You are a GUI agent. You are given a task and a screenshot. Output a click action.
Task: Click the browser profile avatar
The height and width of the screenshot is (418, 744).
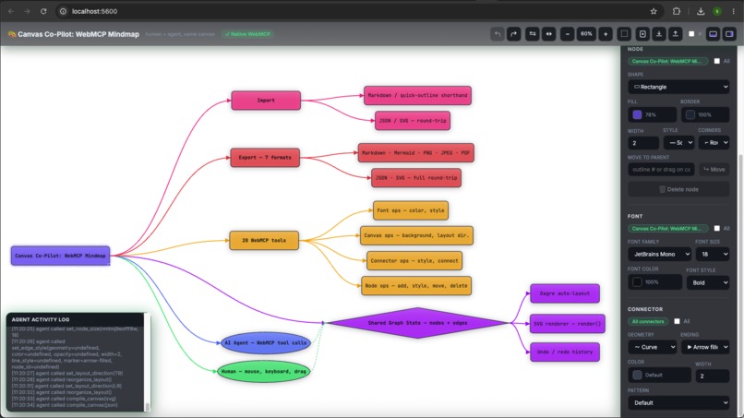coord(717,11)
